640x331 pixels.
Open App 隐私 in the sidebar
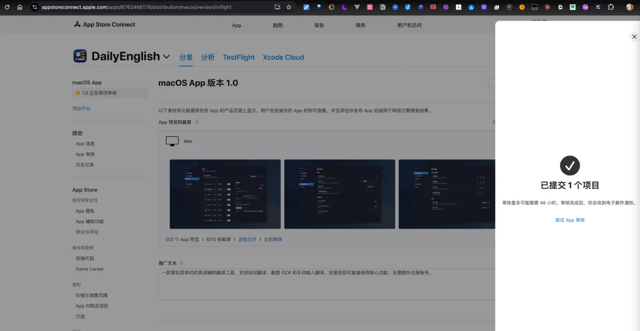click(x=85, y=211)
